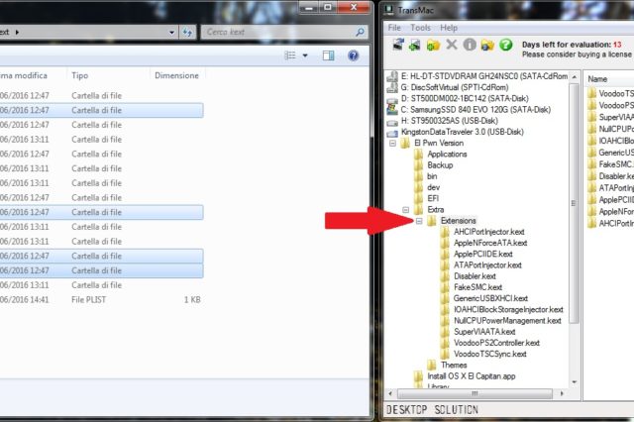Select the Themes folder in TransMac tree

[454, 366]
